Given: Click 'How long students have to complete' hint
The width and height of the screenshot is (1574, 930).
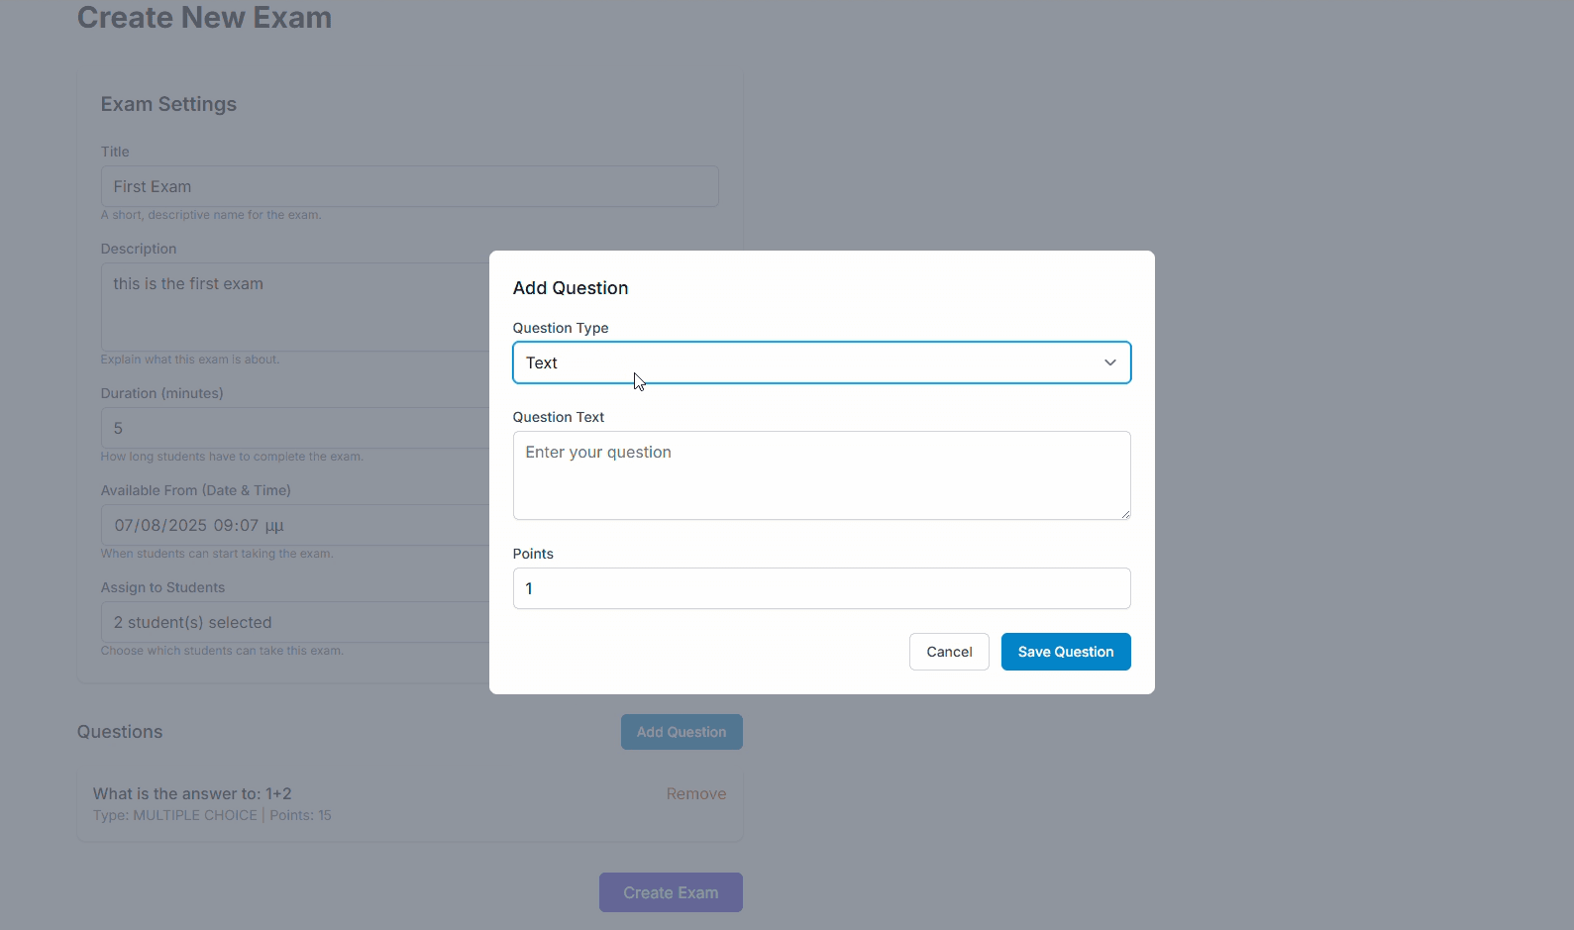Looking at the screenshot, I should click(232, 457).
